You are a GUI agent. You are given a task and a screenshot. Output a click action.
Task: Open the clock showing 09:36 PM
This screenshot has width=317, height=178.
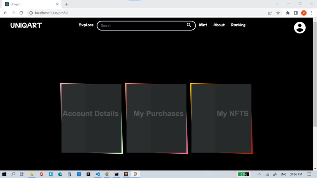click(x=296, y=174)
